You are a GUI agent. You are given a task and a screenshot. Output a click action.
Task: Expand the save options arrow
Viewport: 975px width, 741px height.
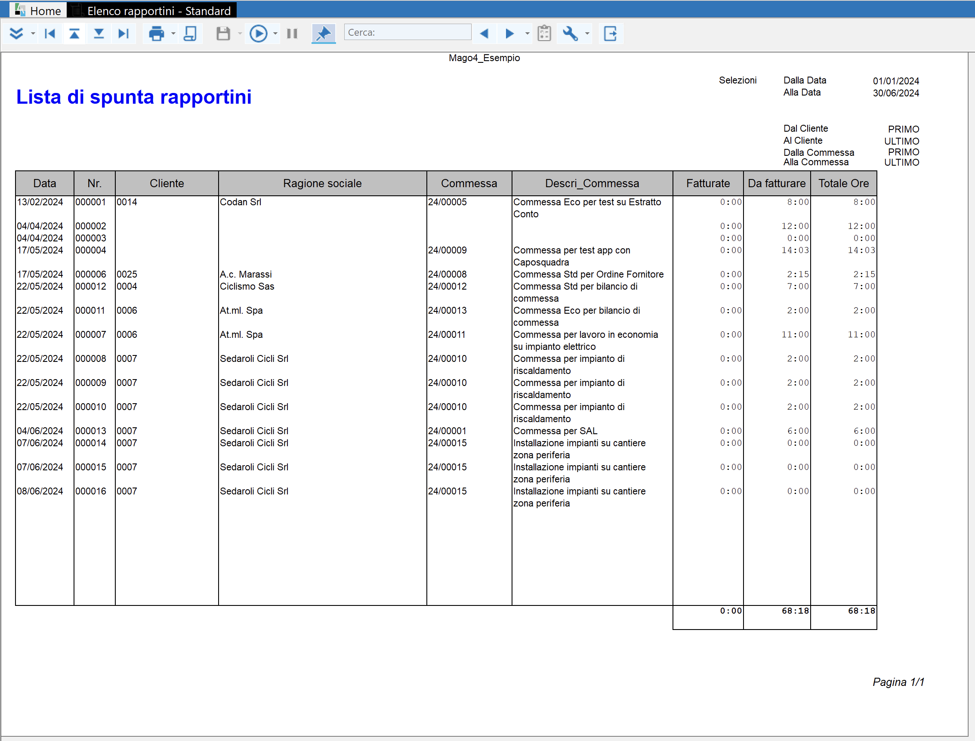tap(240, 34)
